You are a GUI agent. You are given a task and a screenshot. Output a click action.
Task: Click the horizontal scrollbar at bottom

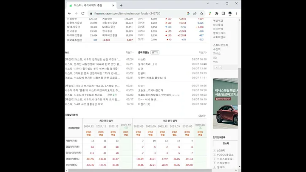pos(140,170)
